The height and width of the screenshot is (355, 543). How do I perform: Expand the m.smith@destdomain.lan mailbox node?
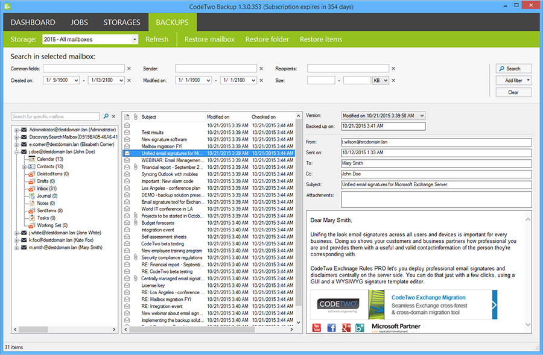[16, 248]
